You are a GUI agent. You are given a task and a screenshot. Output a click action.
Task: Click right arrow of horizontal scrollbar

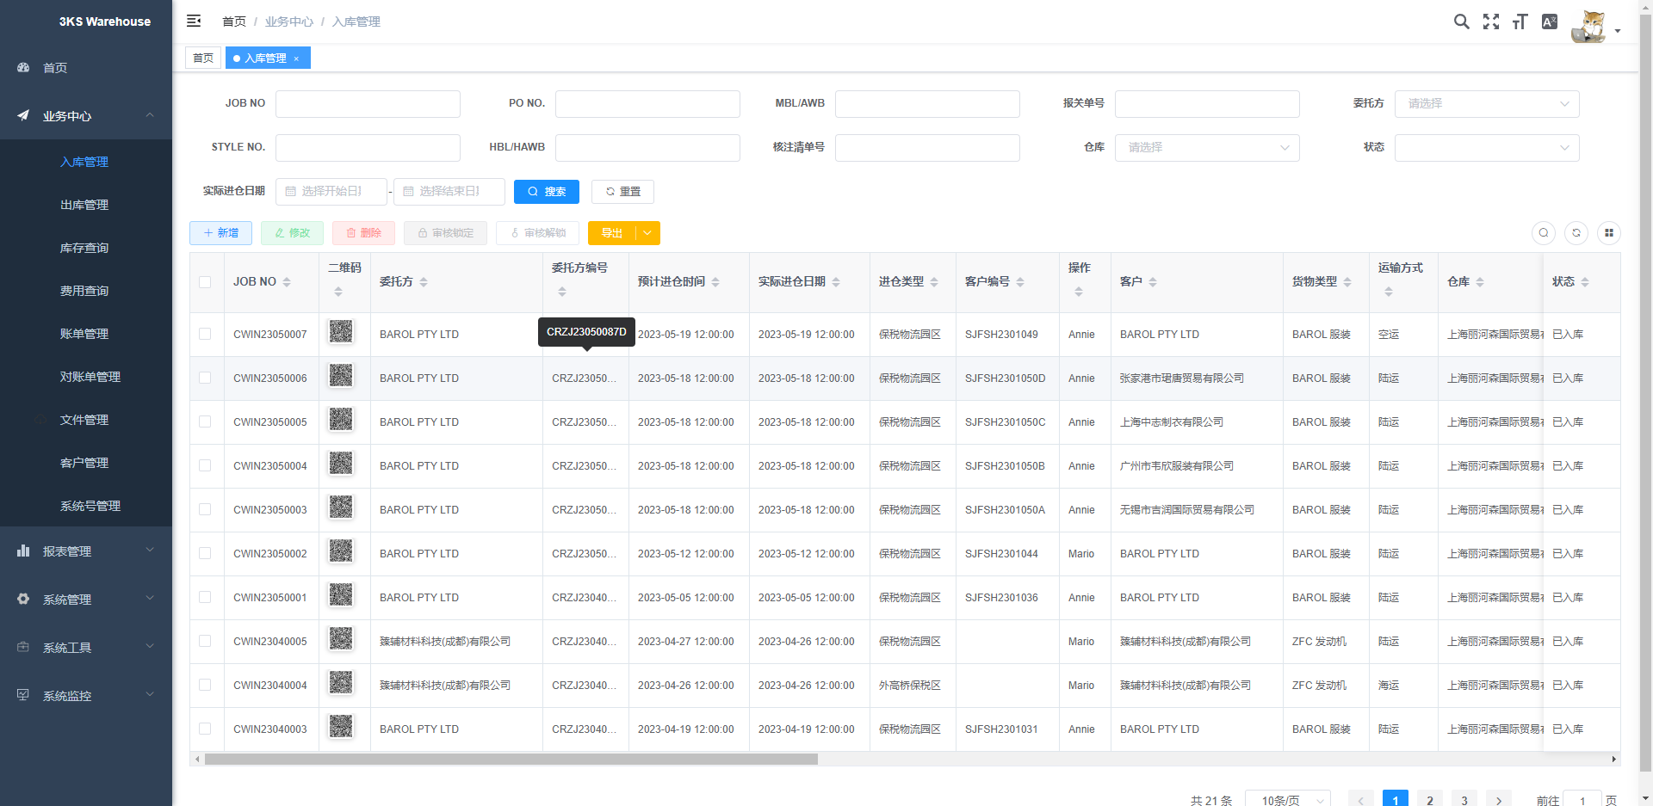[1614, 760]
